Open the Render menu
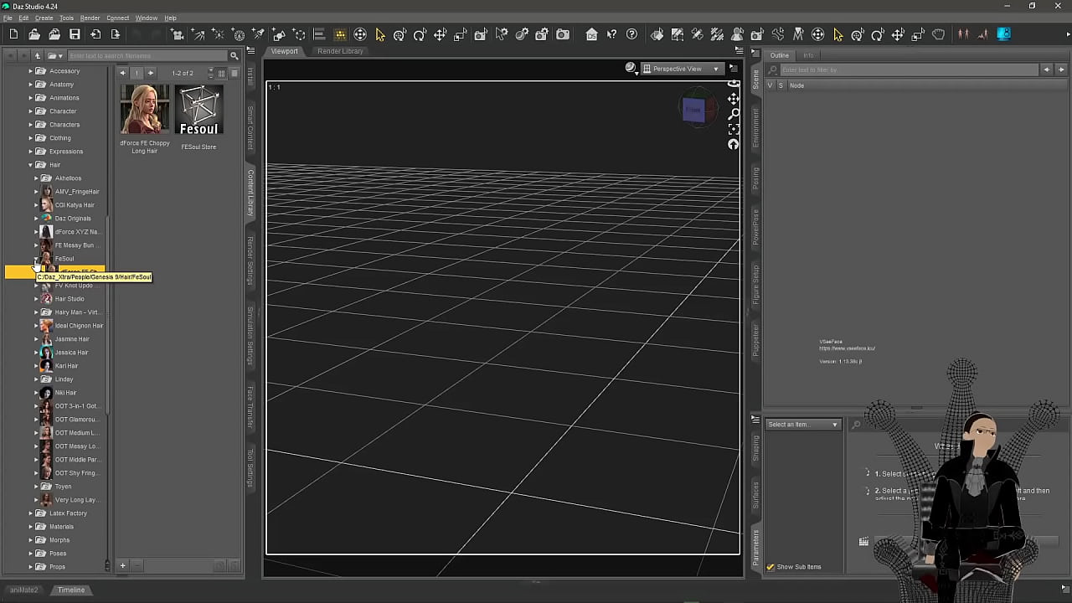This screenshot has width=1072, height=603. (90, 18)
